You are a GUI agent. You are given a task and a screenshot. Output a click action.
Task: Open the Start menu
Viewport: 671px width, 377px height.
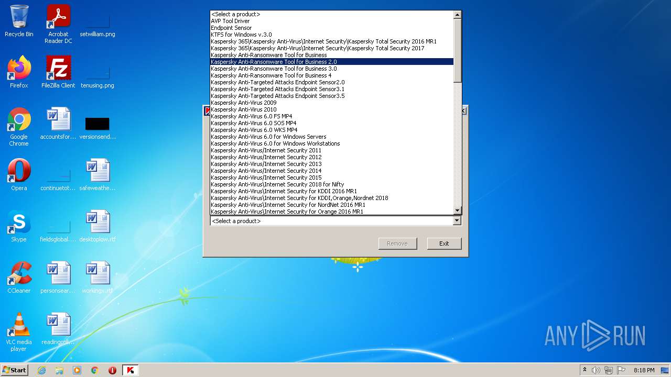15,370
